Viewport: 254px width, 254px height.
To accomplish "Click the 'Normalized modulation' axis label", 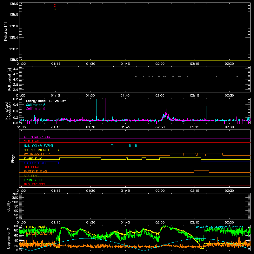I will 8,111.
